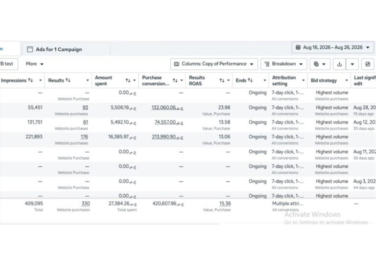376x265 pixels.
Task: Click the Ads tab window icon
Action: [x=30, y=49]
